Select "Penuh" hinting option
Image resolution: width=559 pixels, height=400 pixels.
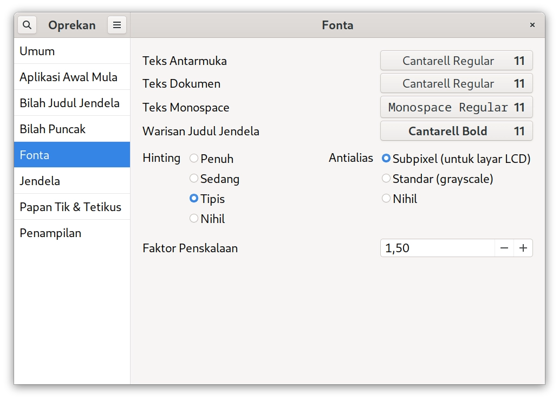coord(193,159)
